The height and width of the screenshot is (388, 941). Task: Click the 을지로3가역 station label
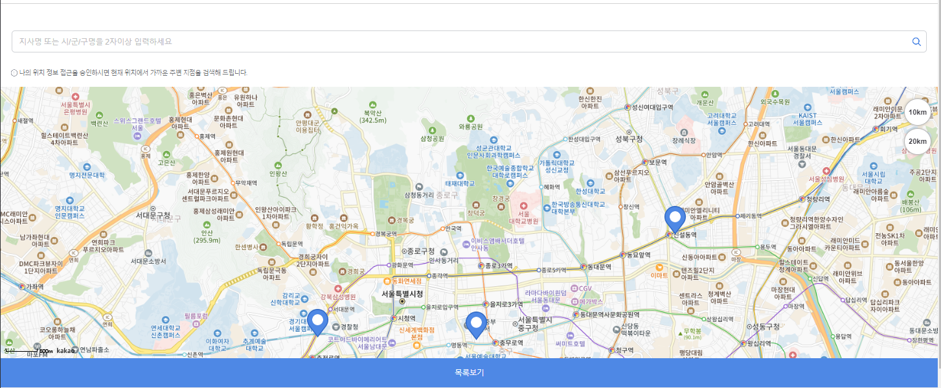pos(506,304)
